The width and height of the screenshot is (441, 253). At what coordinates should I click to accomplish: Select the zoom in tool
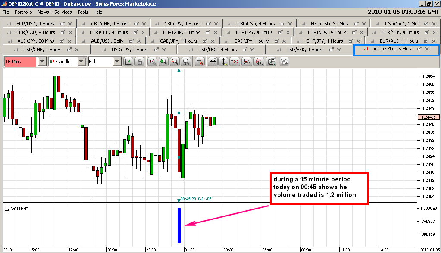click(164, 62)
